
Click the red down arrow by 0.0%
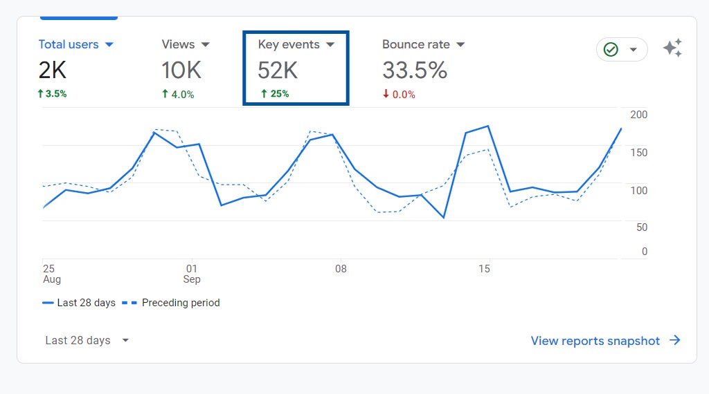pos(386,94)
